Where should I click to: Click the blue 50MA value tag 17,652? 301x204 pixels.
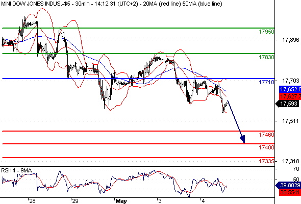[290, 89]
